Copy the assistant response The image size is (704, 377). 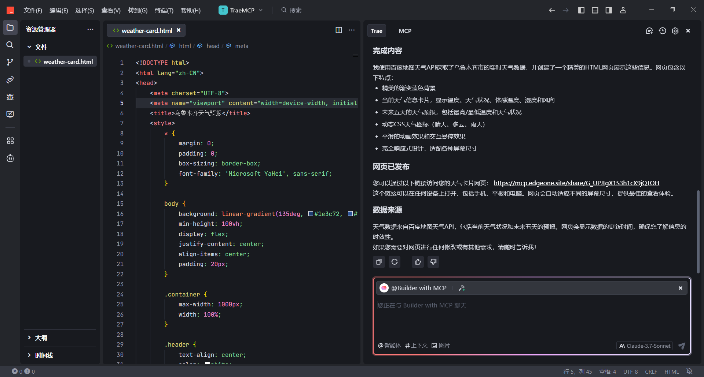(x=379, y=262)
